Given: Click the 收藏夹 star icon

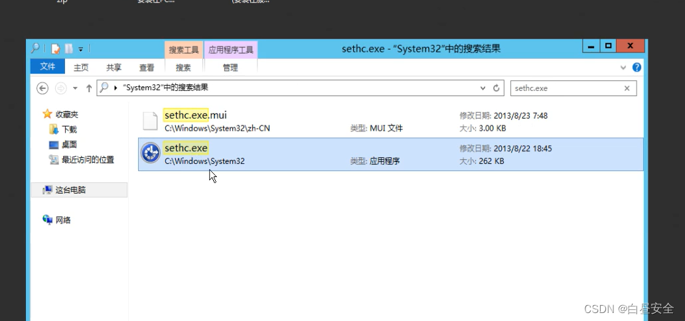Looking at the screenshot, I should click(47, 114).
